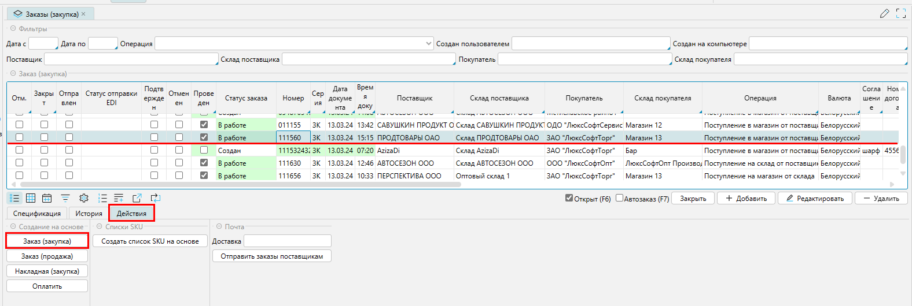This screenshot has width=912, height=306.
Task: Switch to the table grid view icon
Action: (x=31, y=198)
